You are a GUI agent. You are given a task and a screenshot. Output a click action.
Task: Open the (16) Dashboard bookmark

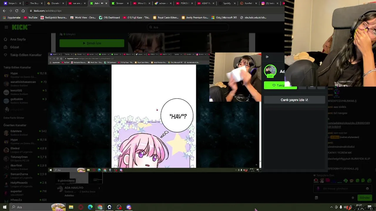pyautogui.click(x=110, y=18)
